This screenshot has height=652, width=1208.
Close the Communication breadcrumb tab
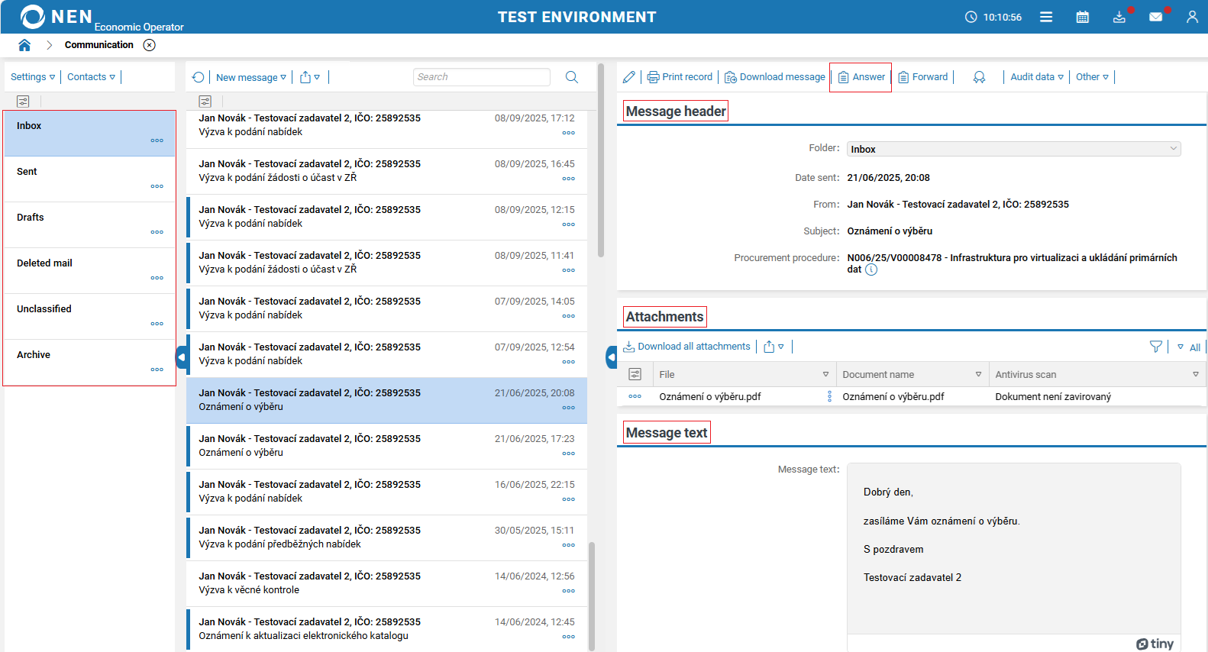pos(150,45)
